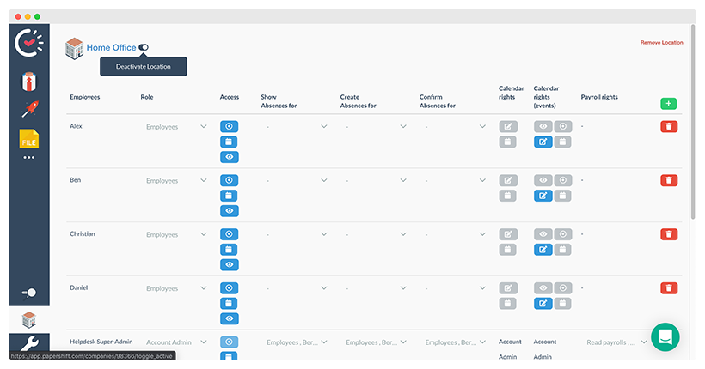The height and width of the screenshot is (369, 705).
Task: Click the Access column header
Action: click(230, 97)
